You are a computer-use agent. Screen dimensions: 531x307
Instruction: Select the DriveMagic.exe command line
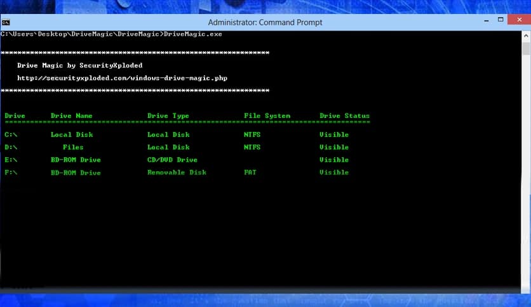(x=111, y=34)
